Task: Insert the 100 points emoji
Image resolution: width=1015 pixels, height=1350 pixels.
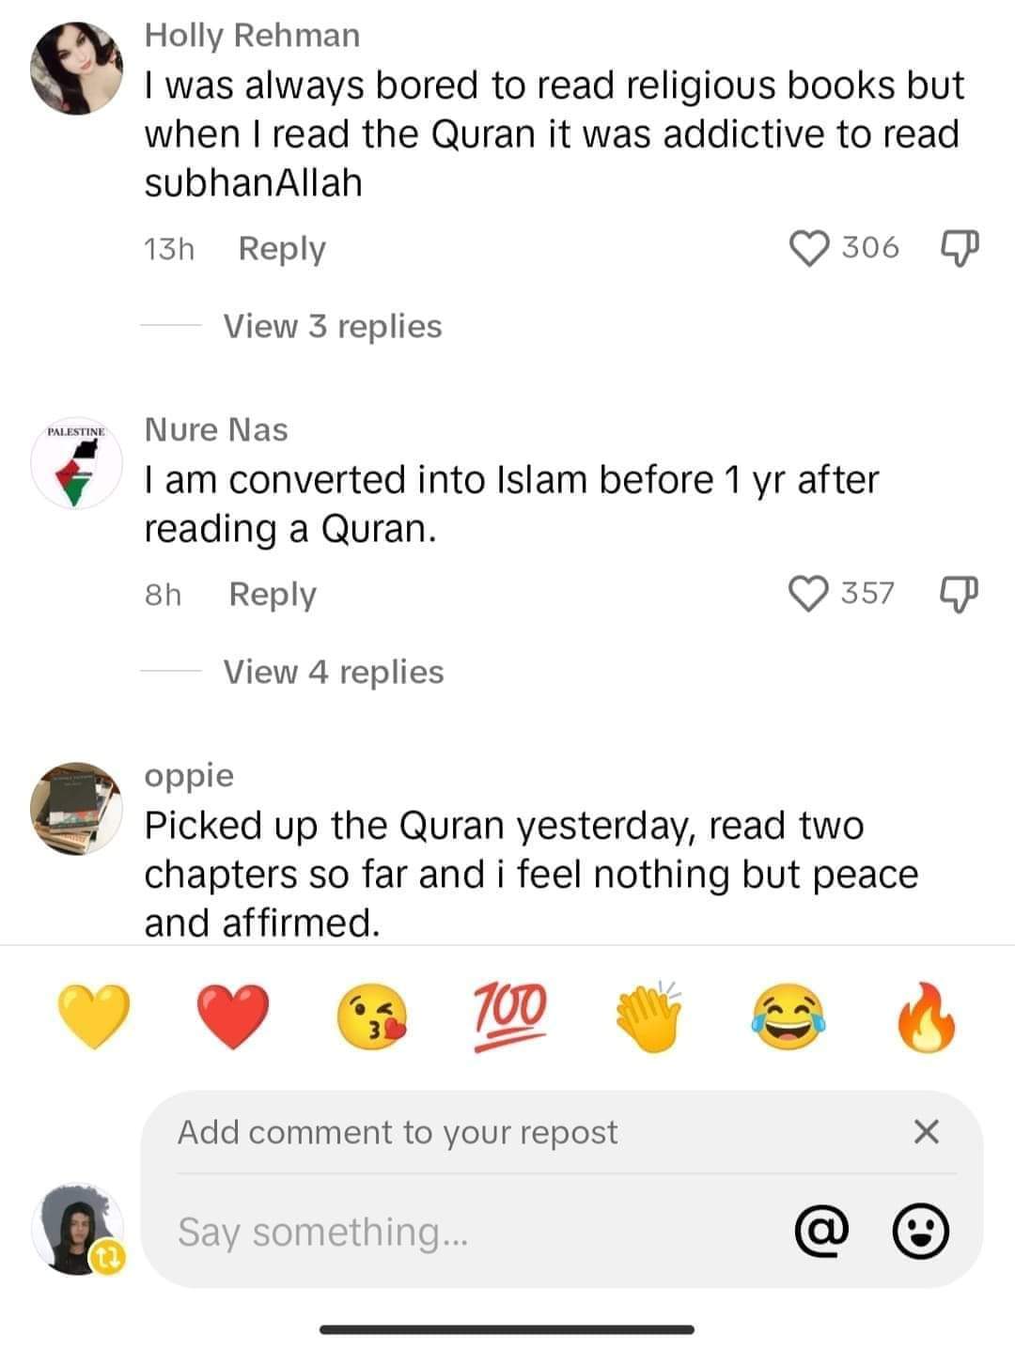Action: [510, 1016]
